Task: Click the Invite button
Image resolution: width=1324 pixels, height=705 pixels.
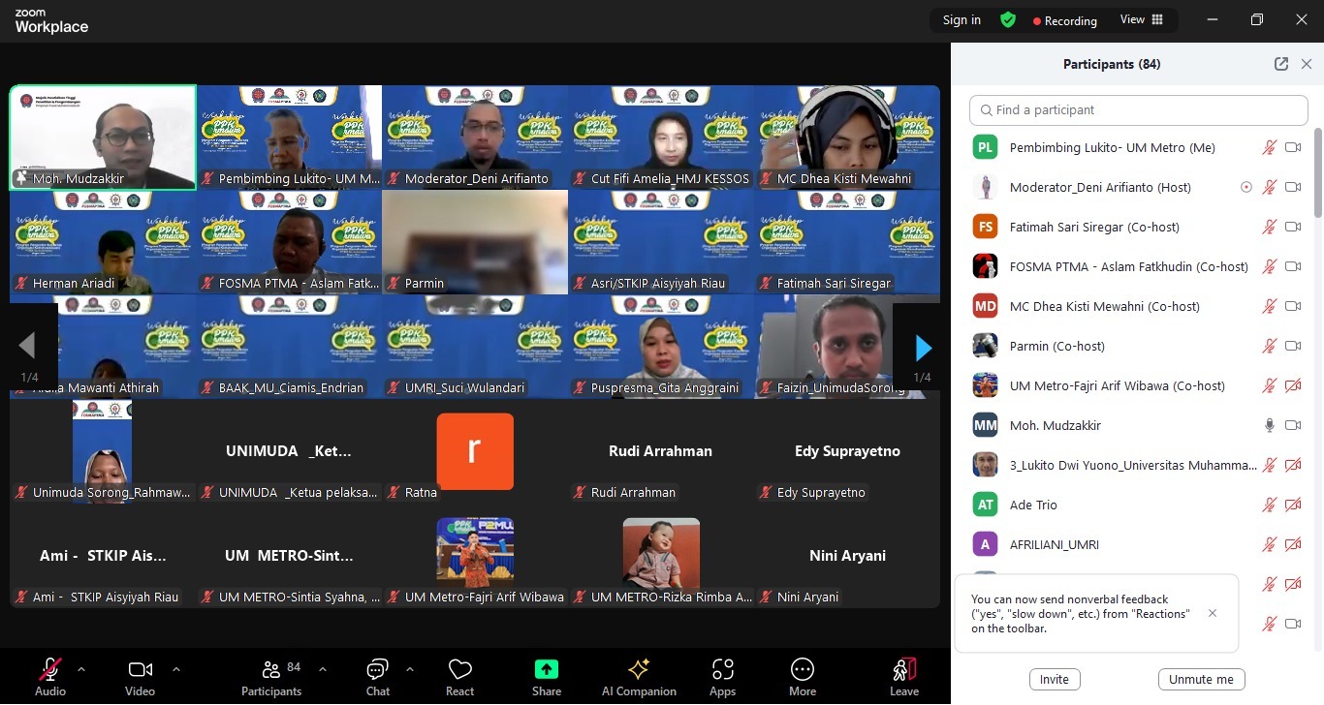Action: pos(1054,680)
